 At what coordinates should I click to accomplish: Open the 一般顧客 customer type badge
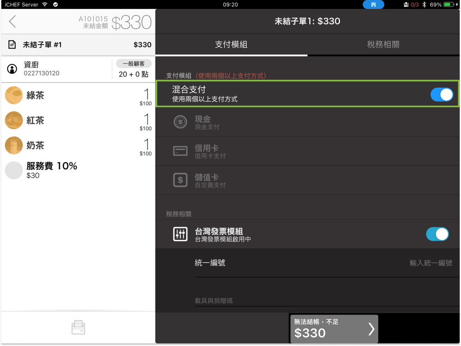coord(133,64)
